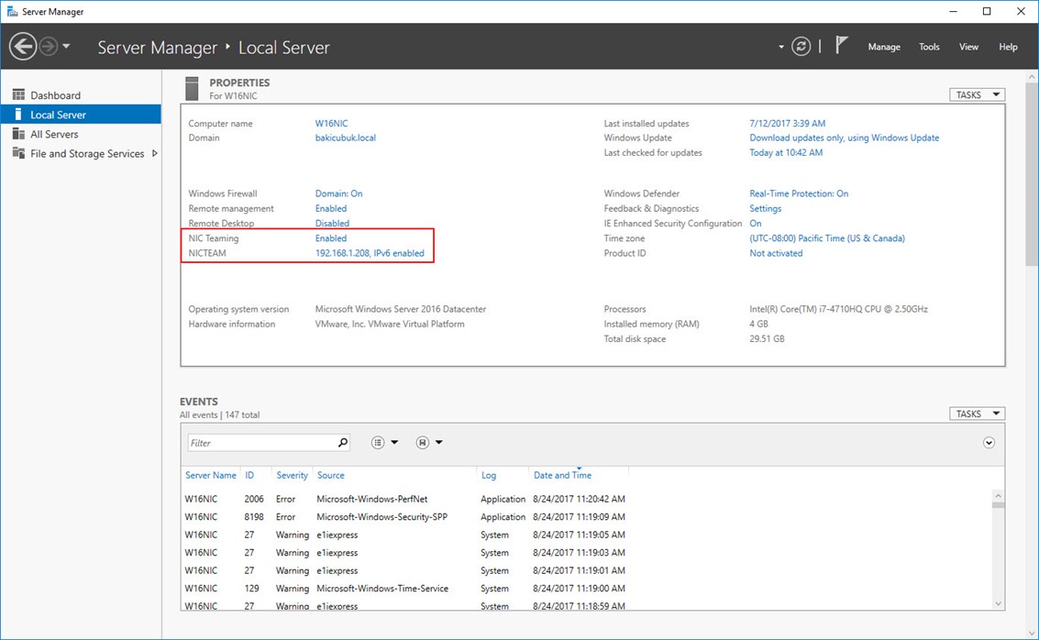Expand events panel chevron button
This screenshot has height=640, width=1039.
coord(989,443)
